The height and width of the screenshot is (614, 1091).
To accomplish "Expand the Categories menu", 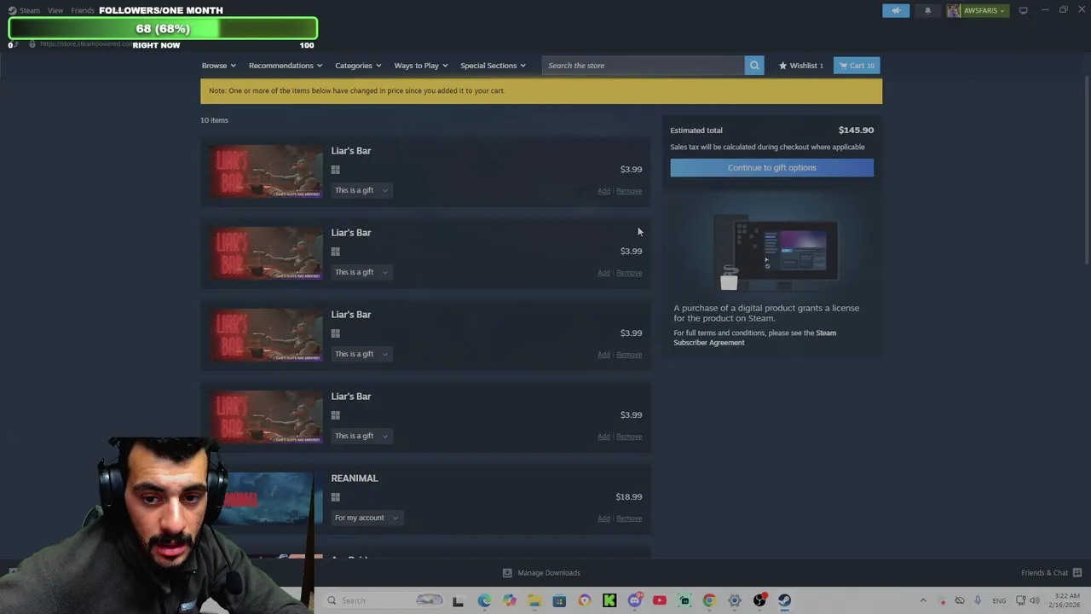I will pos(358,66).
